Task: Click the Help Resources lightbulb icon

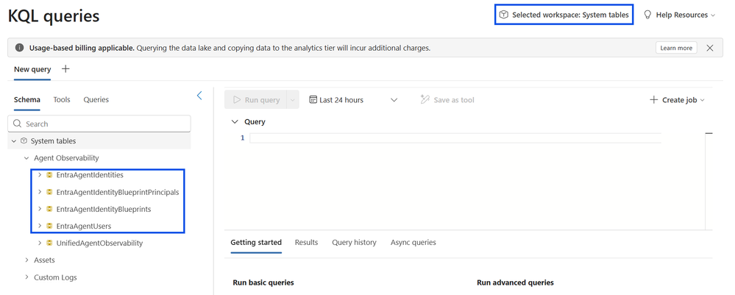Action: coord(647,15)
